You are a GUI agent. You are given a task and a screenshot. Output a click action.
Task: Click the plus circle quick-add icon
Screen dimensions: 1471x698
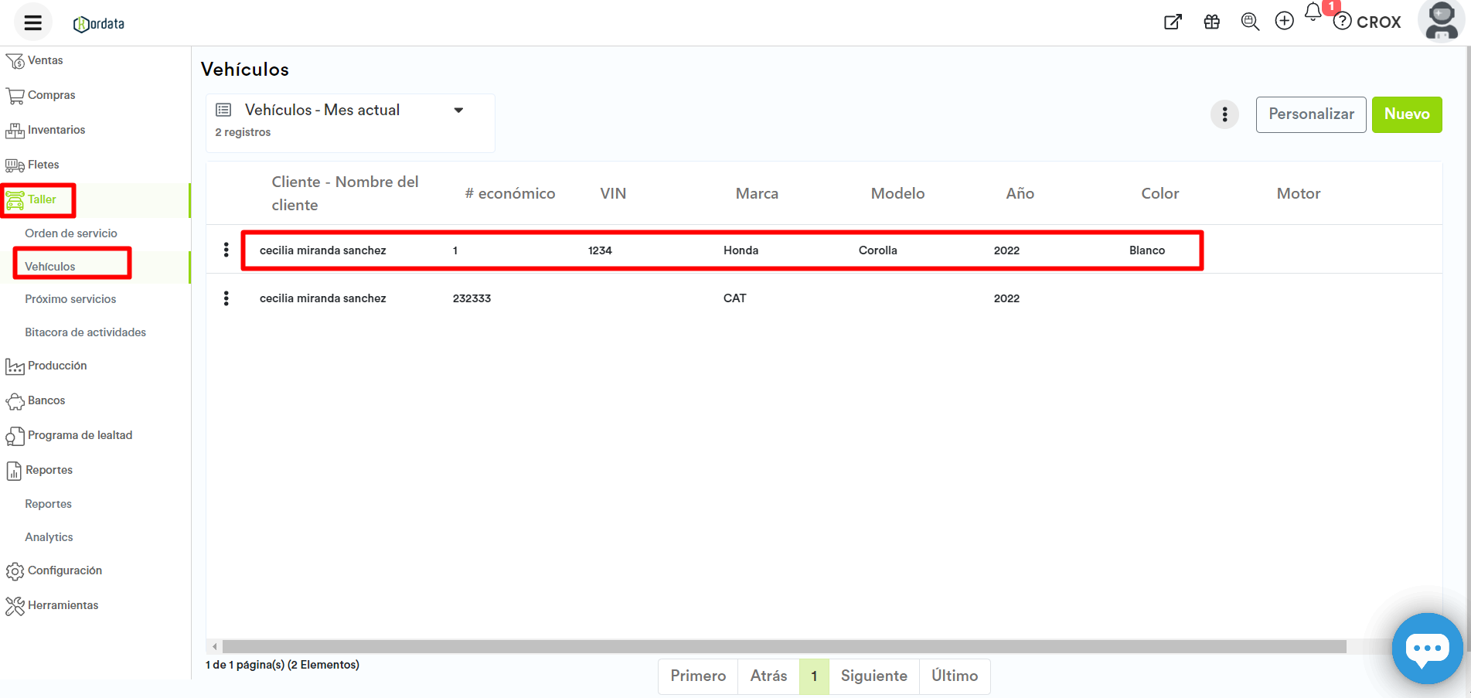(1284, 22)
